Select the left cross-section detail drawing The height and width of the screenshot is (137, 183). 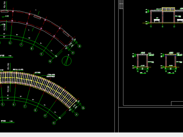pyautogui.click(x=143, y=63)
